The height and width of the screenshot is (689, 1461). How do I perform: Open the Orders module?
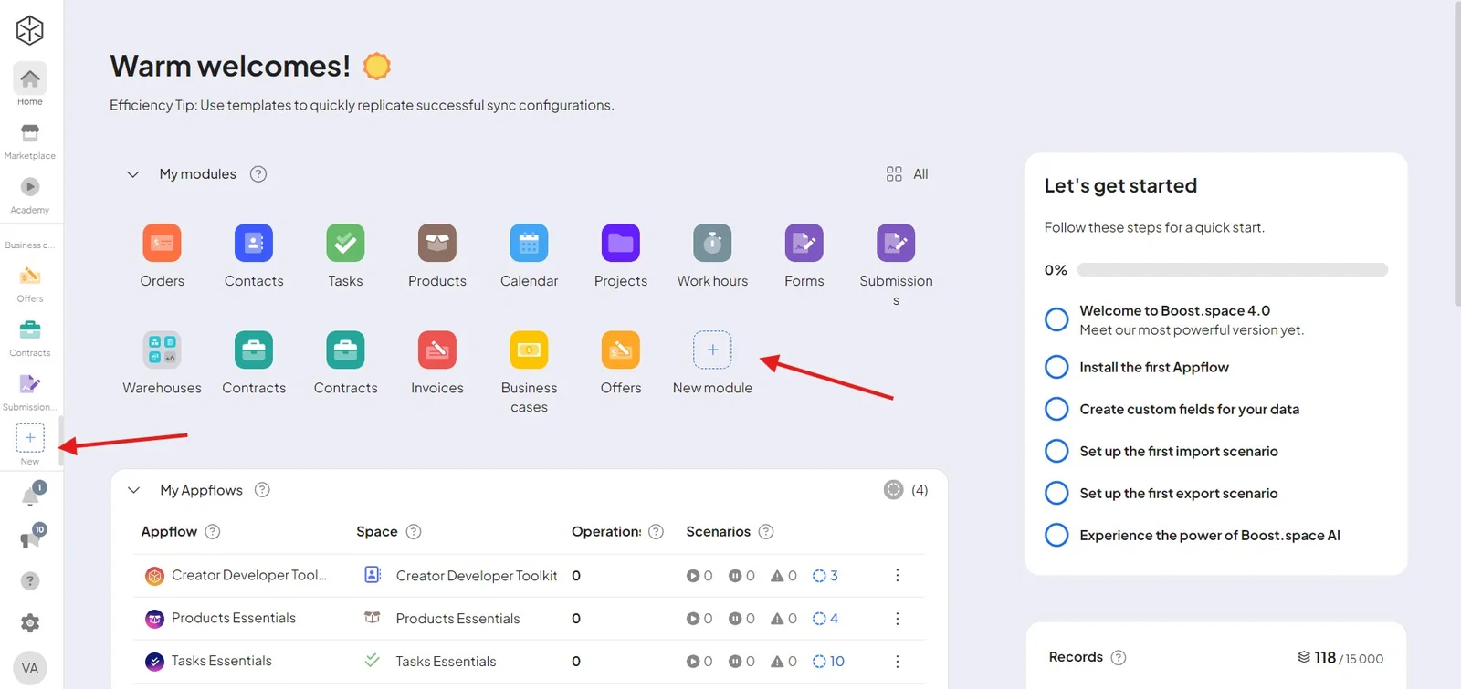162,243
